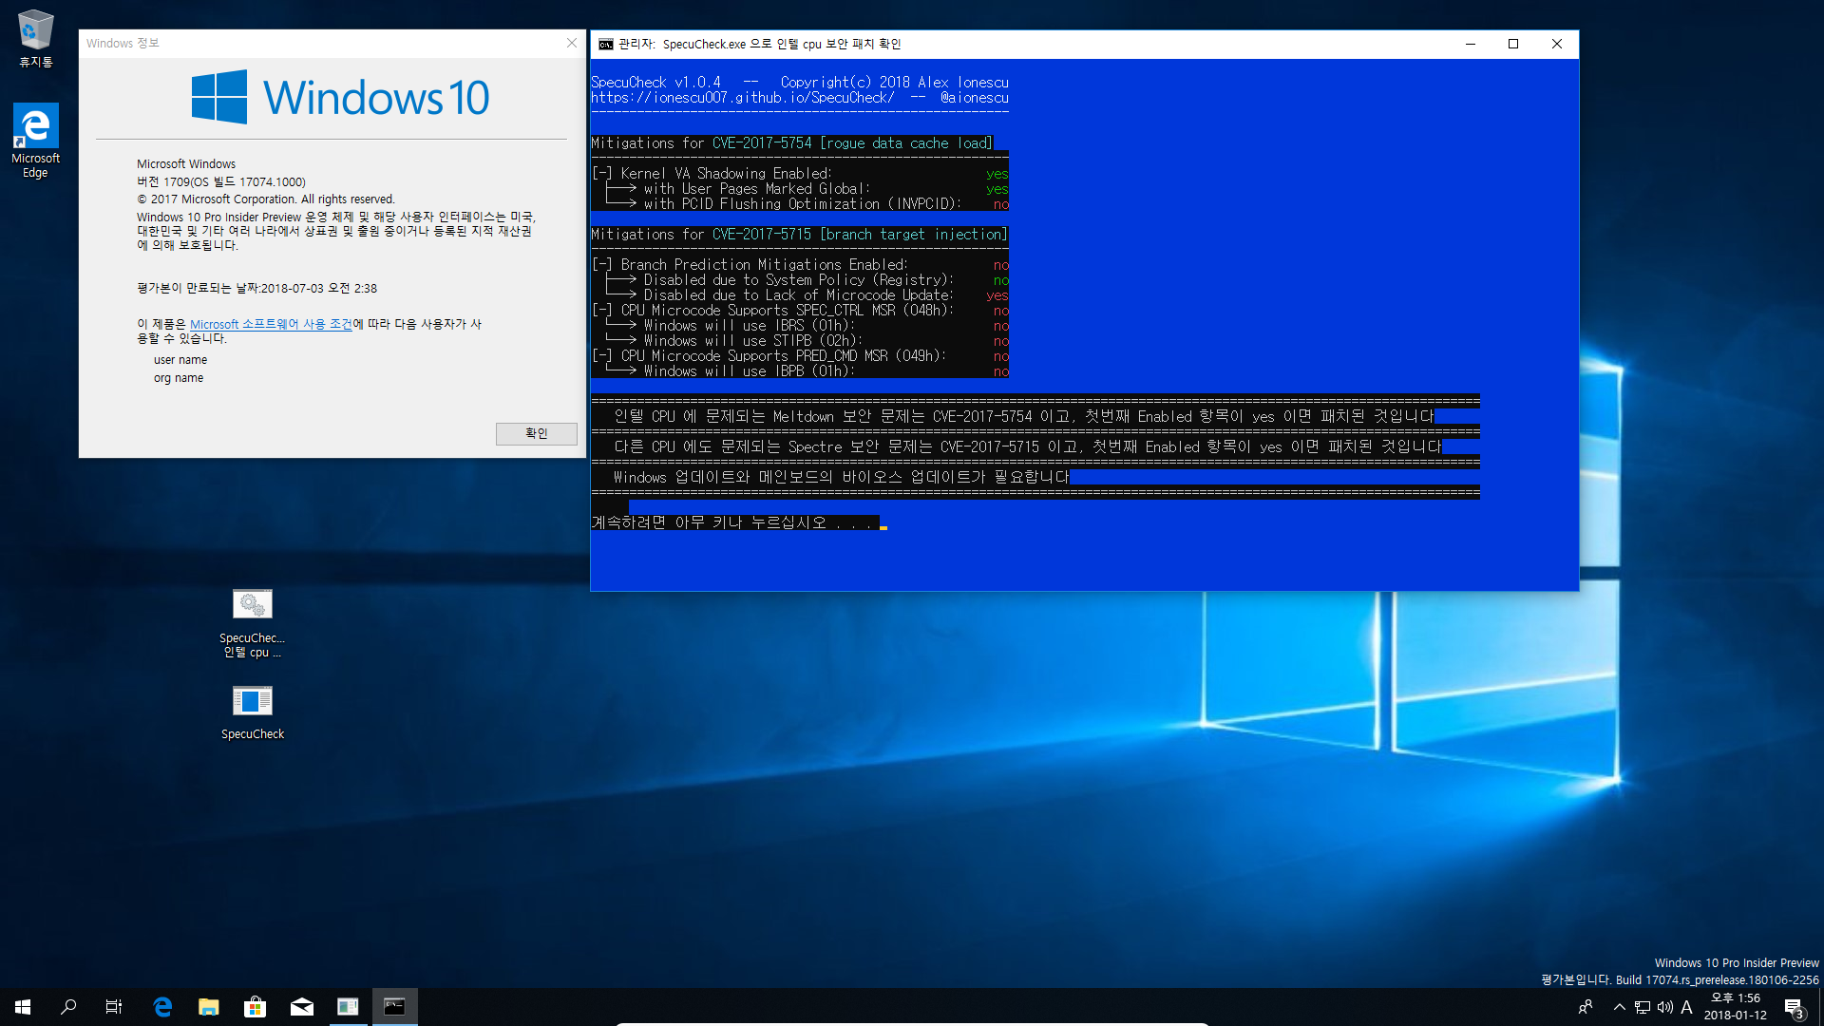Open the Action Center notifications icon
1824x1026 pixels.
[1794, 1007]
